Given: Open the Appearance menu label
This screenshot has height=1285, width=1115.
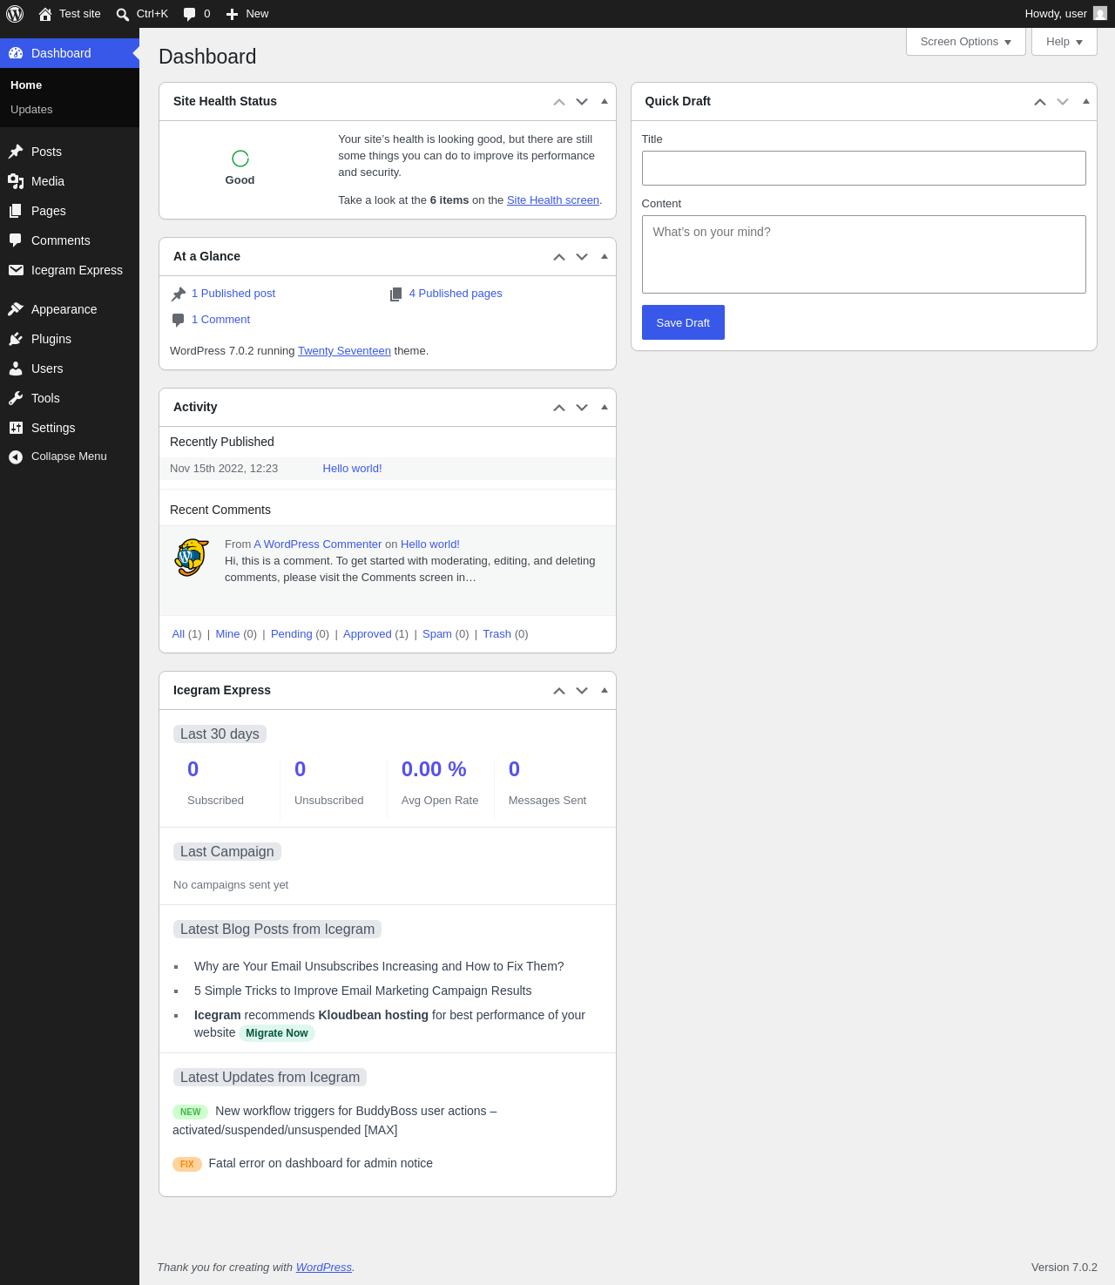Looking at the screenshot, I should 64,309.
